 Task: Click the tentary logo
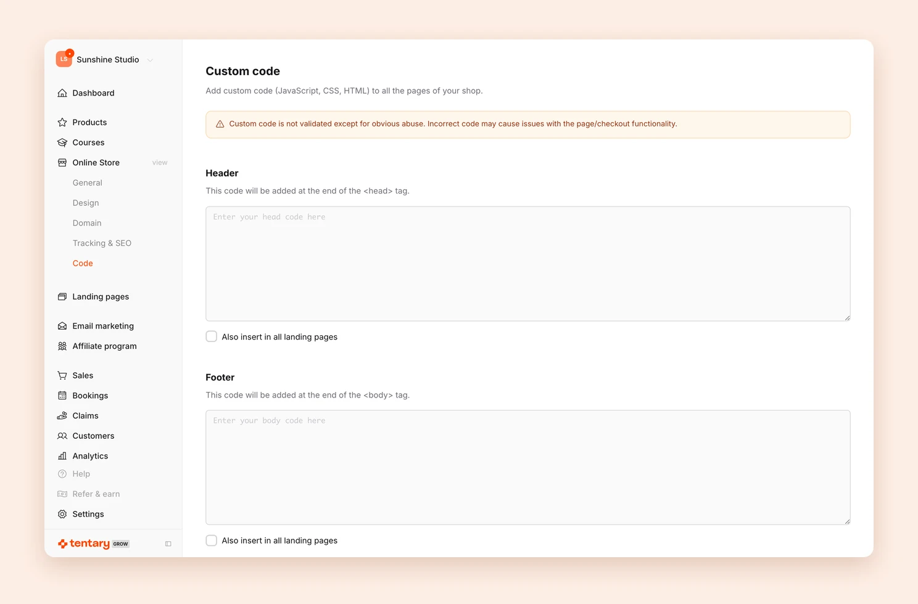[84, 544]
